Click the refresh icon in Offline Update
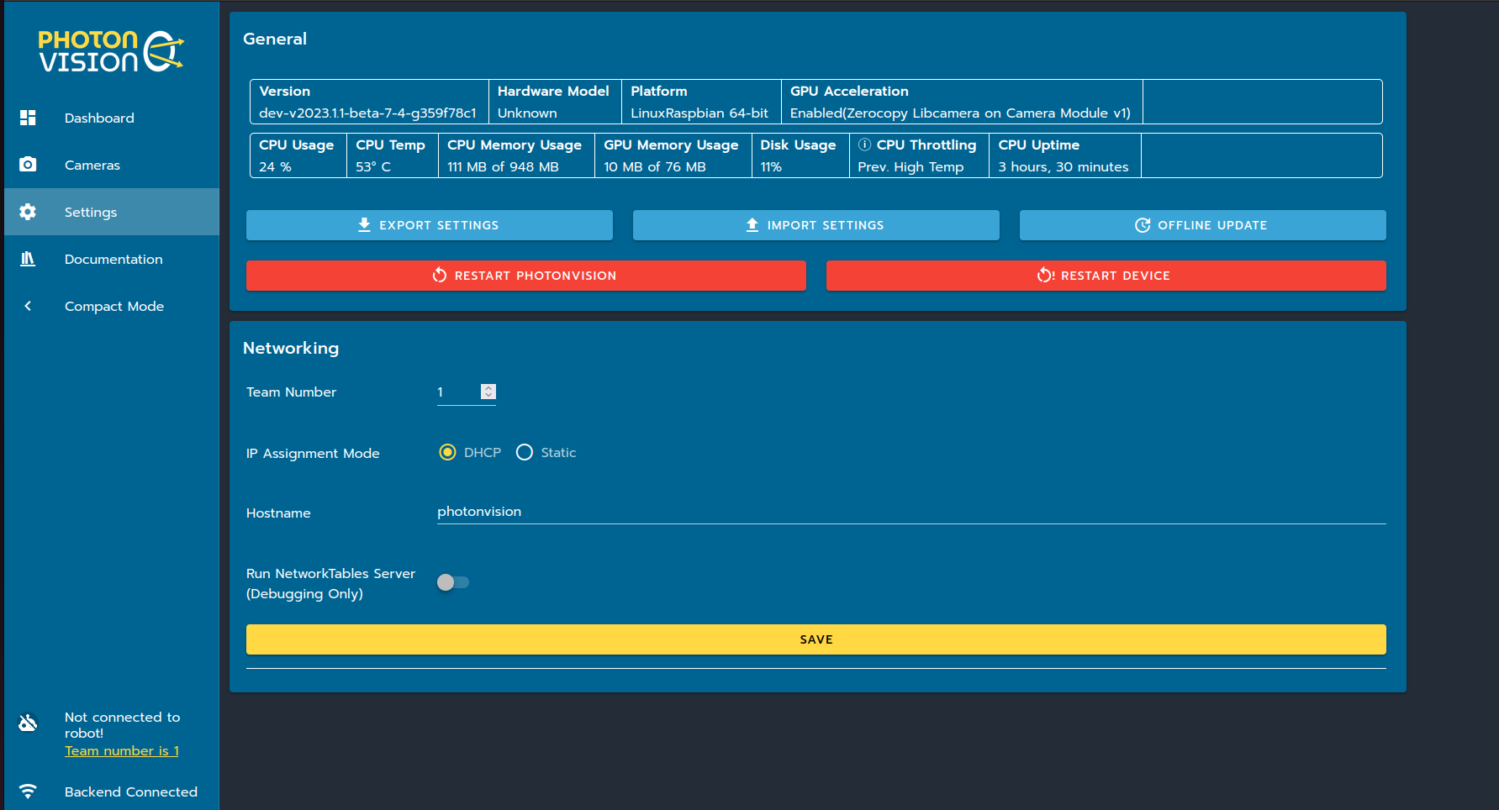This screenshot has width=1499, height=810. click(x=1143, y=225)
